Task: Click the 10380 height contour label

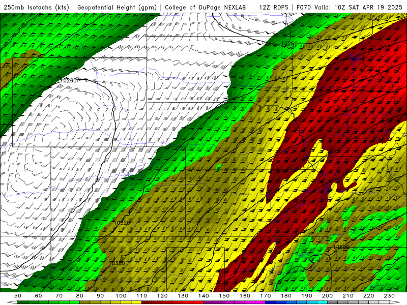Action: (x=117, y=263)
